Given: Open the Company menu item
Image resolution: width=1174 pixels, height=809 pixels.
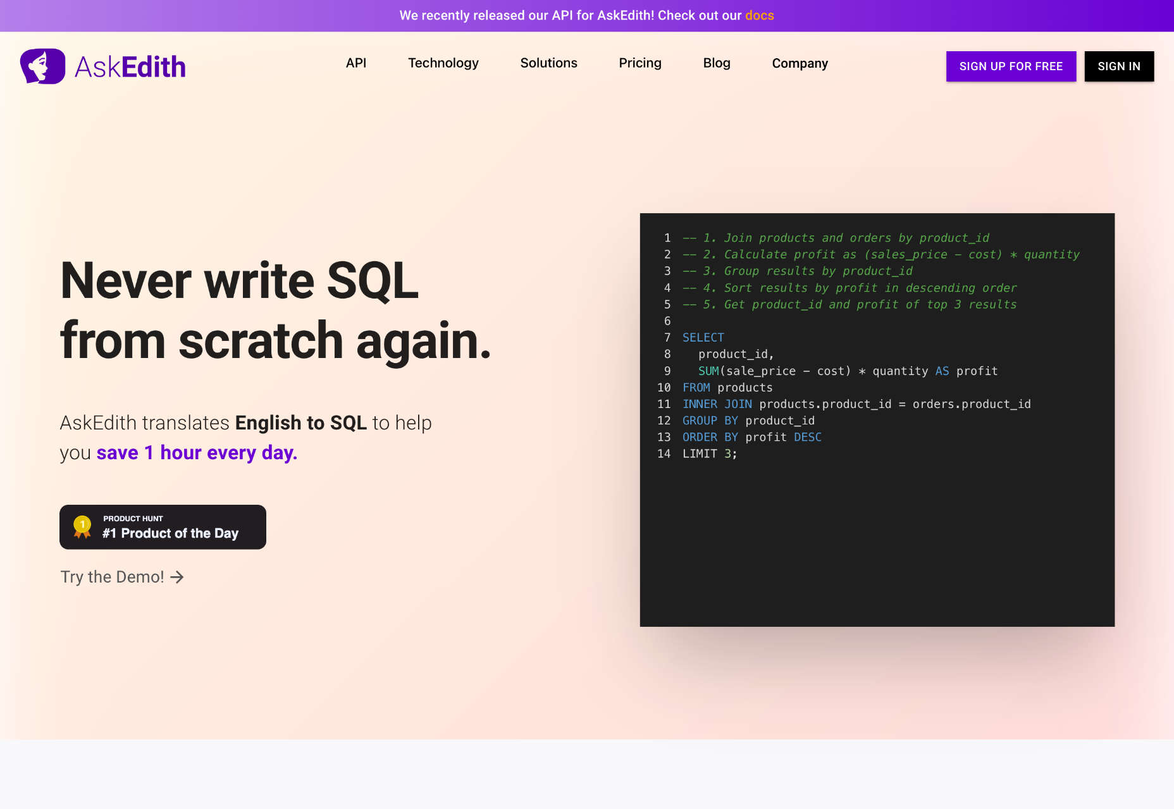Looking at the screenshot, I should [800, 63].
